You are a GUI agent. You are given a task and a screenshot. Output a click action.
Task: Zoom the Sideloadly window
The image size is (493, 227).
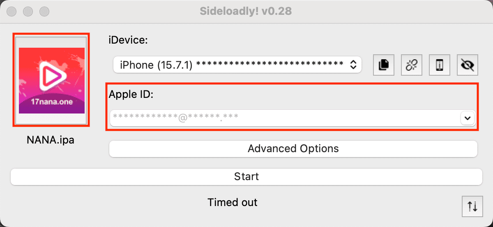pos(44,12)
